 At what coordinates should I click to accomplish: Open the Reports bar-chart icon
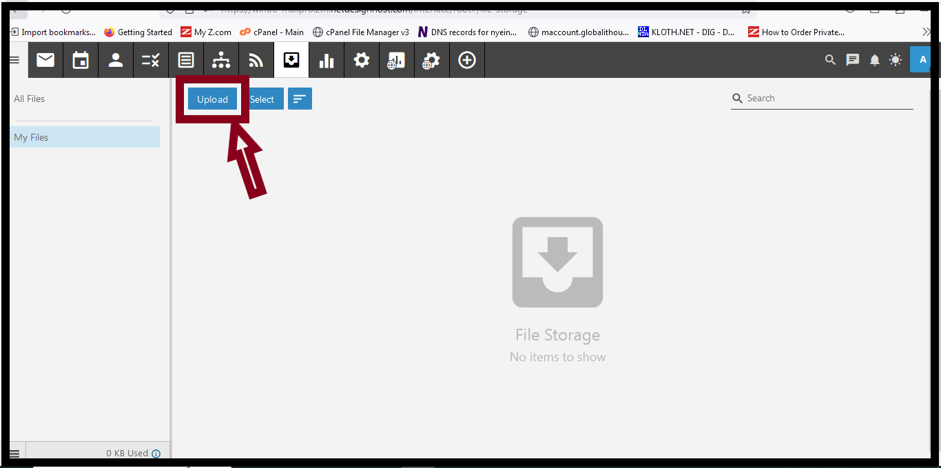pyautogui.click(x=326, y=60)
